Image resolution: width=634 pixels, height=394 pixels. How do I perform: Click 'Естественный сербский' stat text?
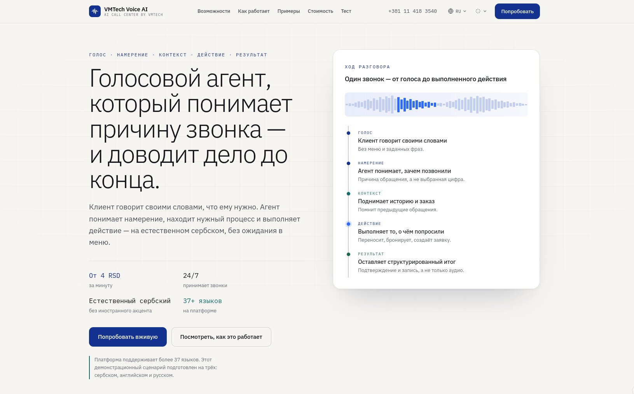coord(130,301)
